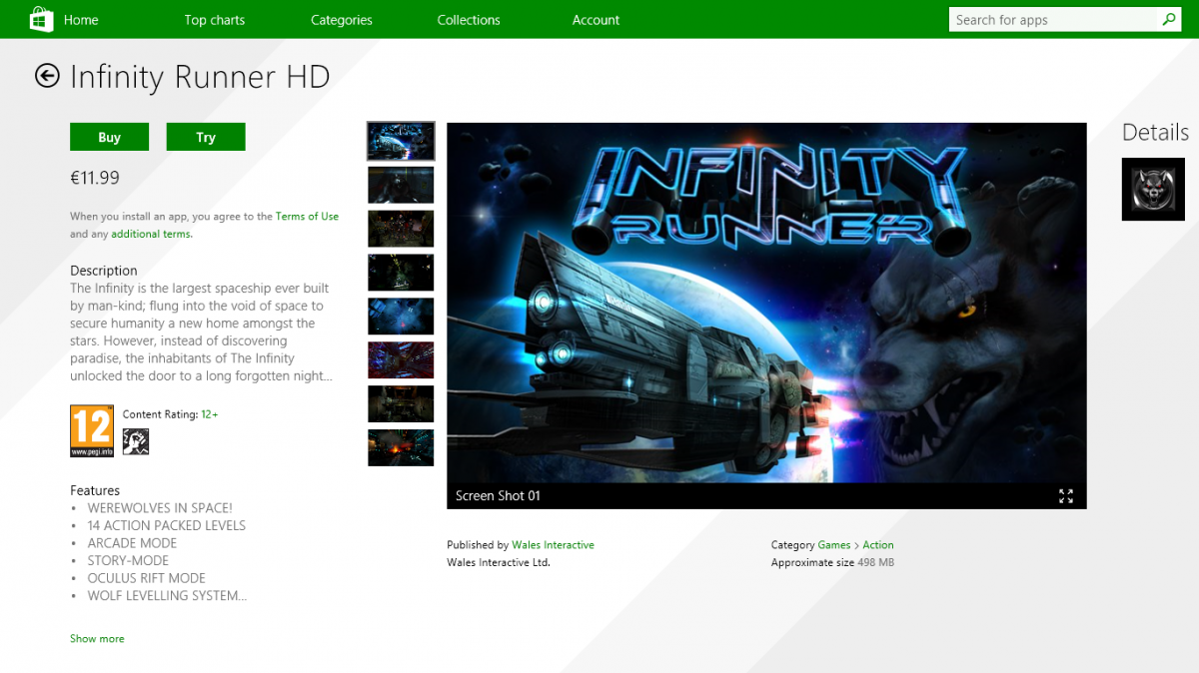Click the WEREWOLVES IN SPACE! feature
1199x673 pixels.
point(160,508)
